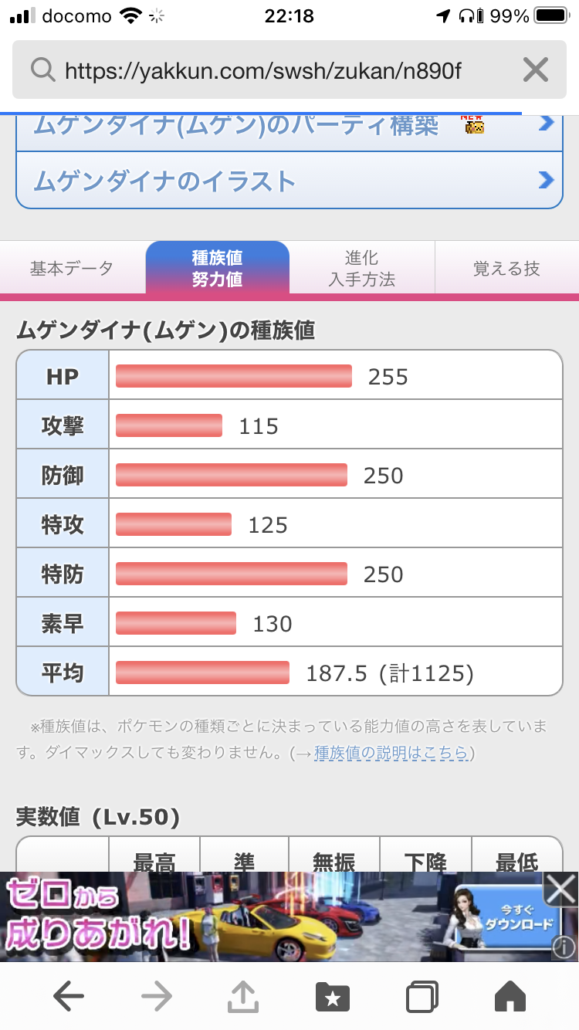The width and height of the screenshot is (579, 1030).
Task: Open the パーティ構築 row chevron
Action: [546, 124]
